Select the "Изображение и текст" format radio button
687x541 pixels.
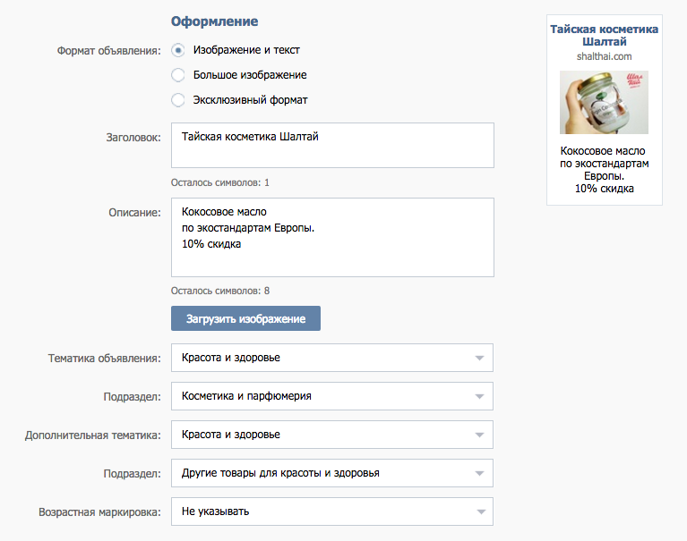pos(178,50)
